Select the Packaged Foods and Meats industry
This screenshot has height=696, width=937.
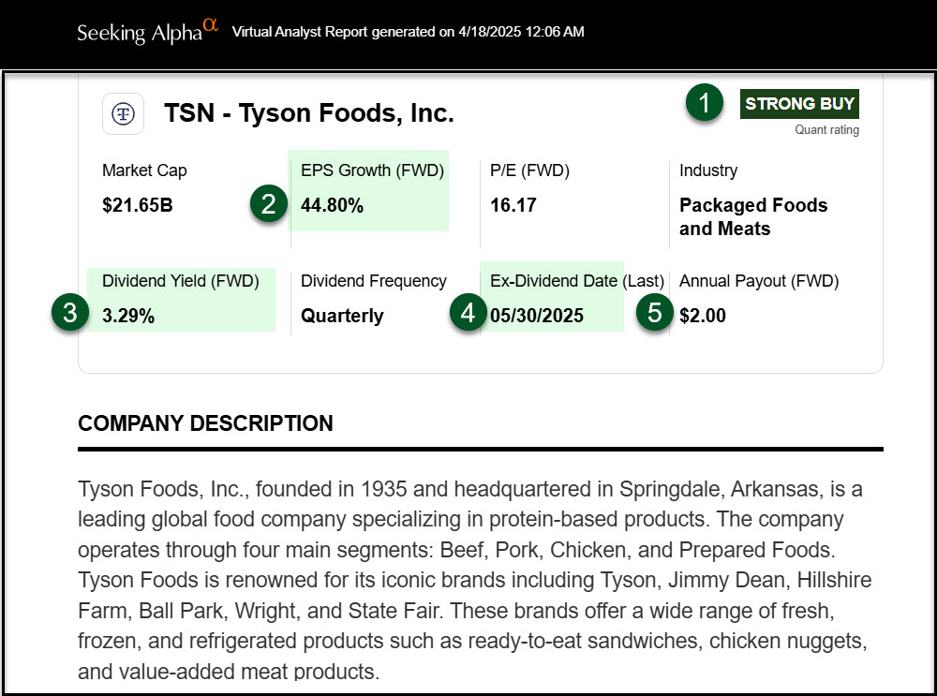[x=753, y=217]
